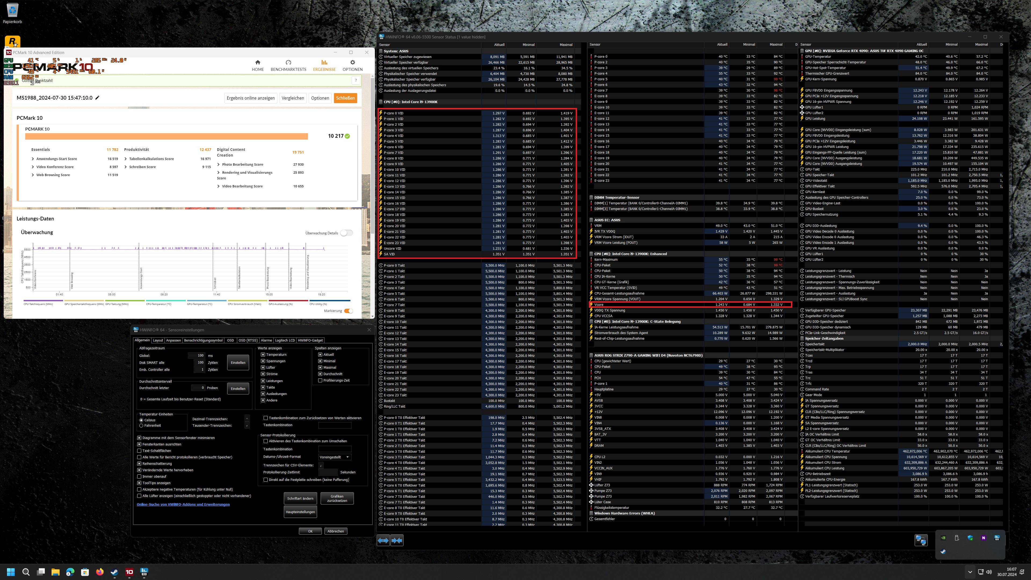Open taskbar search
Viewport: 1031px width, 580px height.
[x=26, y=572]
